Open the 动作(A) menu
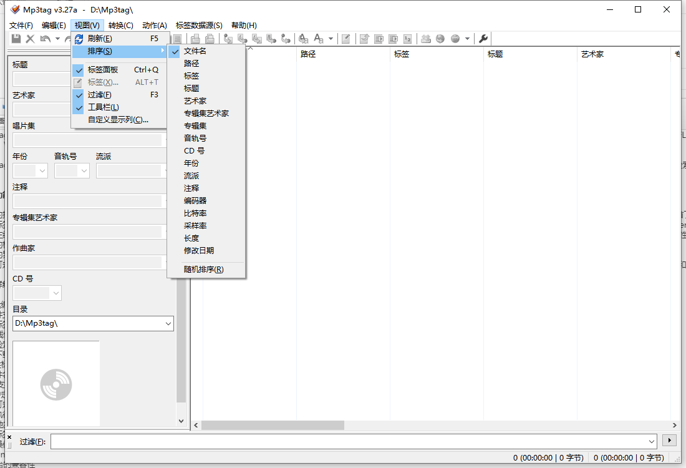Image resolution: width=686 pixels, height=468 pixels. pyautogui.click(x=155, y=26)
